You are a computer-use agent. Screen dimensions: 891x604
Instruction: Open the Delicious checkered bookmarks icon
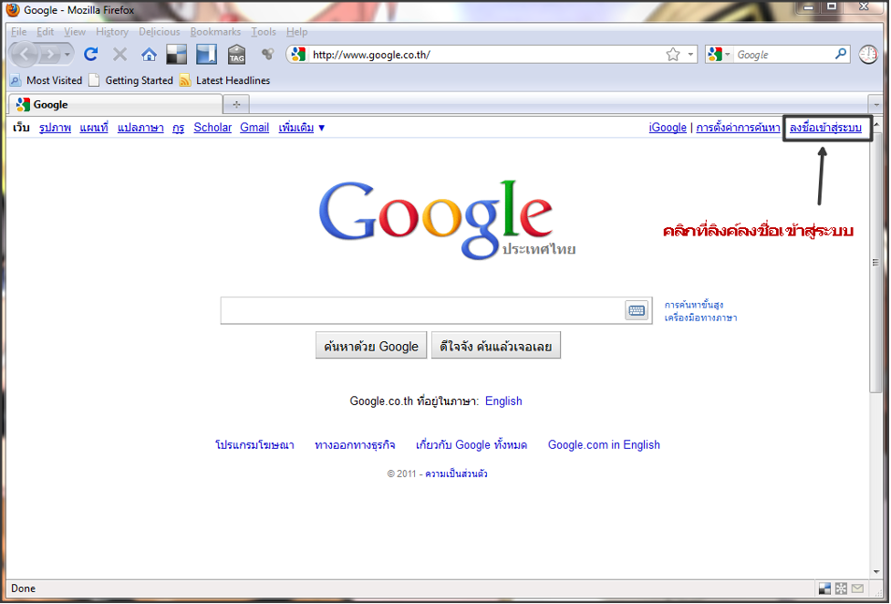(177, 55)
